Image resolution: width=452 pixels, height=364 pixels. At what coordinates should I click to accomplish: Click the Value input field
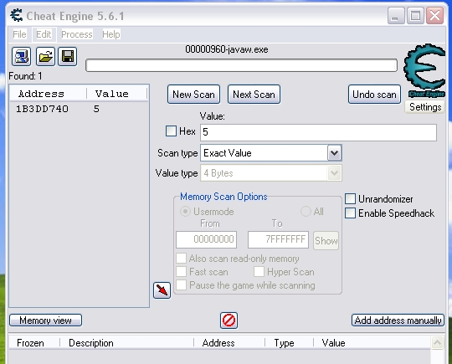click(319, 132)
